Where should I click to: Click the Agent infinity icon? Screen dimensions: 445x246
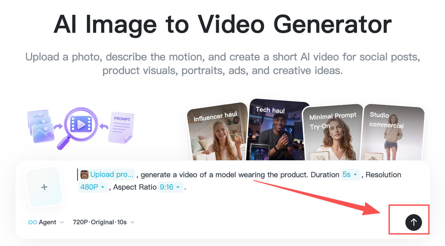point(33,222)
